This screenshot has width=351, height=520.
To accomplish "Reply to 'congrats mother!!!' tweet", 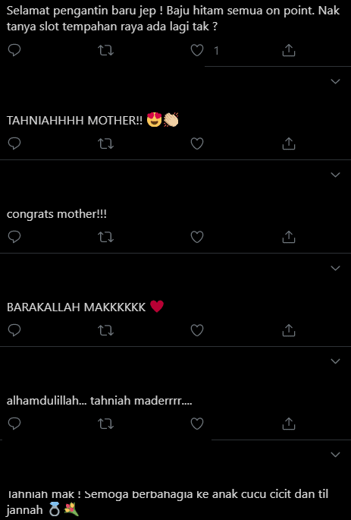I will (x=14, y=237).
